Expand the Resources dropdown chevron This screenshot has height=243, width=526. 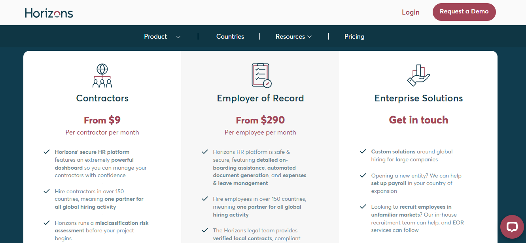coord(310,36)
